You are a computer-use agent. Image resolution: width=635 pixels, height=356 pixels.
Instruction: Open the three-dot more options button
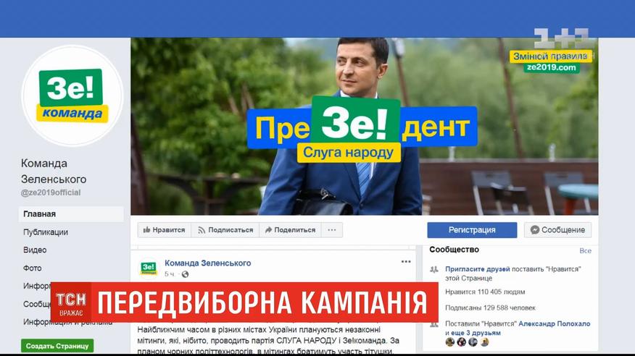pos(332,230)
